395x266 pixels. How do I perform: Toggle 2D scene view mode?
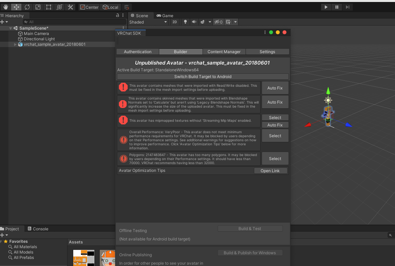click(175, 22)
